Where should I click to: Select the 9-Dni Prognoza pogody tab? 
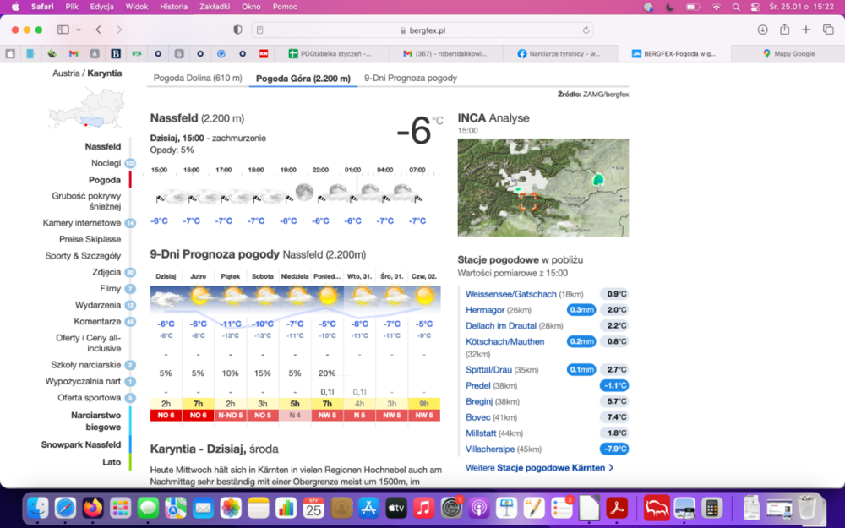point(411,78)
